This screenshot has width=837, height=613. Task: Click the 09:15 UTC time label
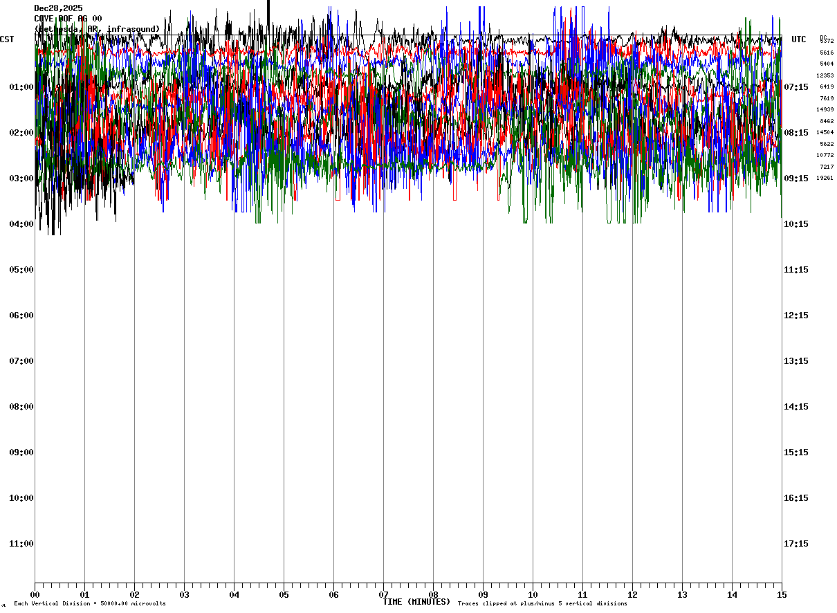[796, 179]
